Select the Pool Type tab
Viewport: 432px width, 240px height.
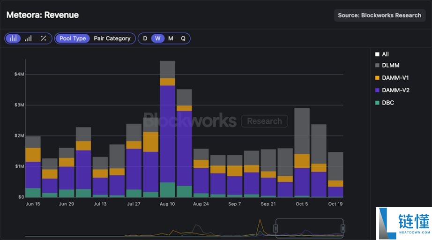(x=73, y=38)
